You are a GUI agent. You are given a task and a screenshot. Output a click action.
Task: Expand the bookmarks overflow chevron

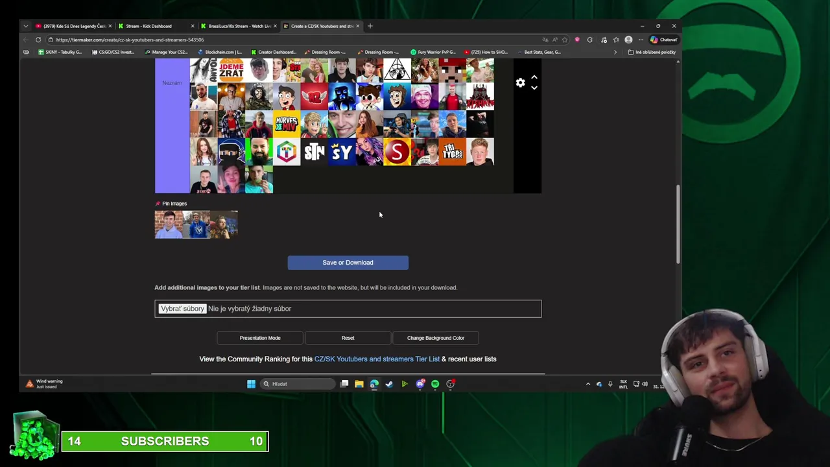coord(615,52)
